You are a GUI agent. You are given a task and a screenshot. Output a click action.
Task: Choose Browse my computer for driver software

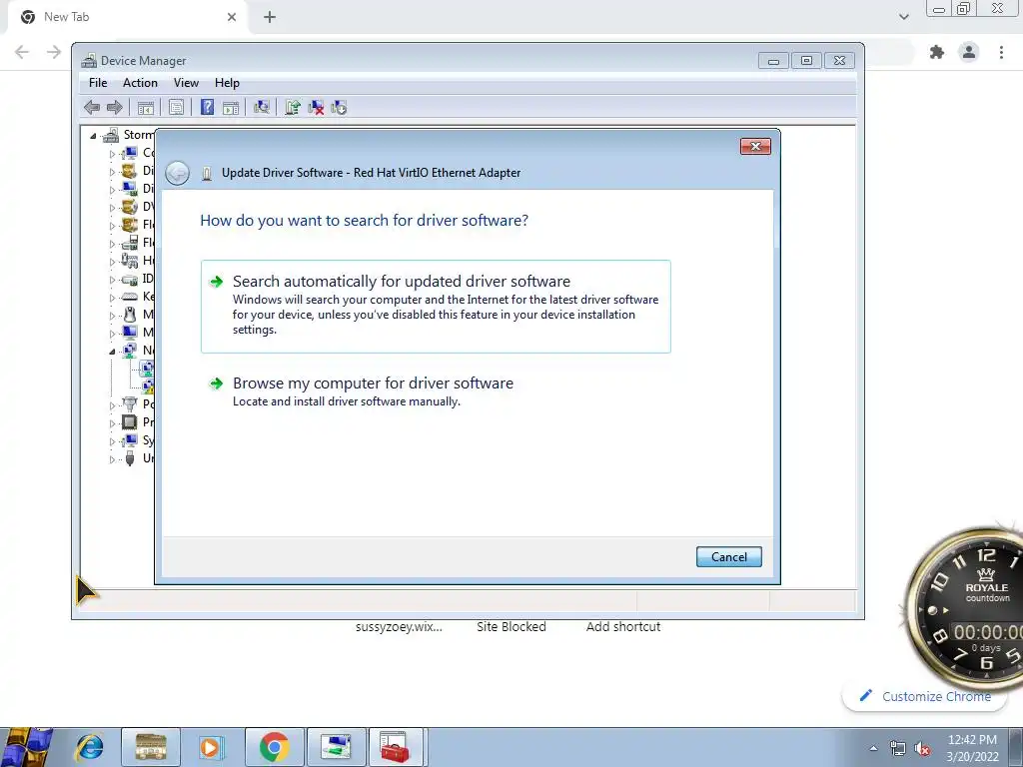436,391
